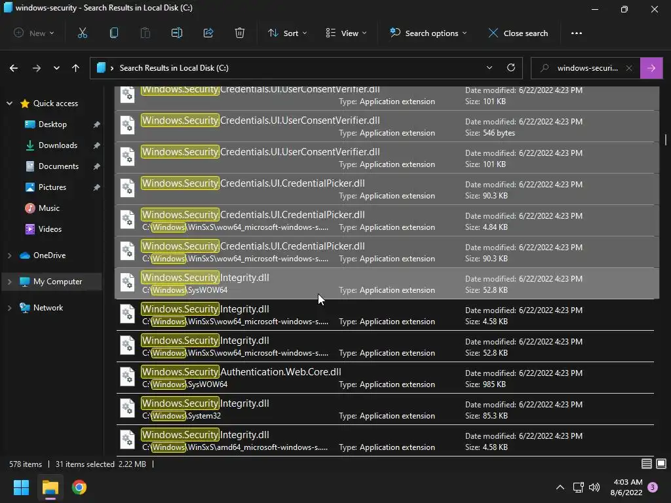Select OneDrive in navigation pane
The width and height of the screenshot is (671, 503).
click(x=49, y=255)
